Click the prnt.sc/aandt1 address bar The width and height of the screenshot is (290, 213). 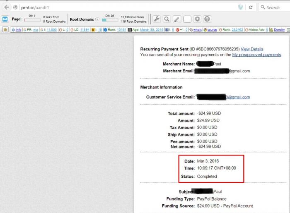[x=128, y=7]
